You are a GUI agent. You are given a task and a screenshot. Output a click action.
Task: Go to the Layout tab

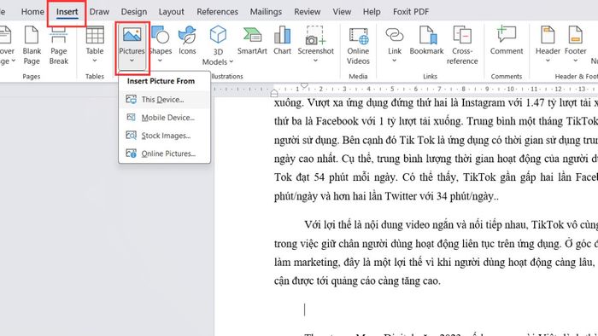coord(171,12)
